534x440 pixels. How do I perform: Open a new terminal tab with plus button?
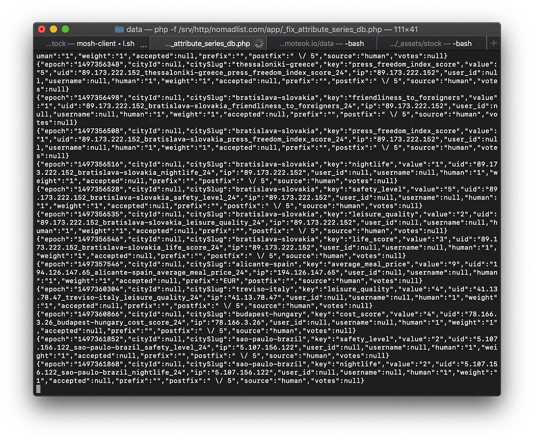click(494, 43)
